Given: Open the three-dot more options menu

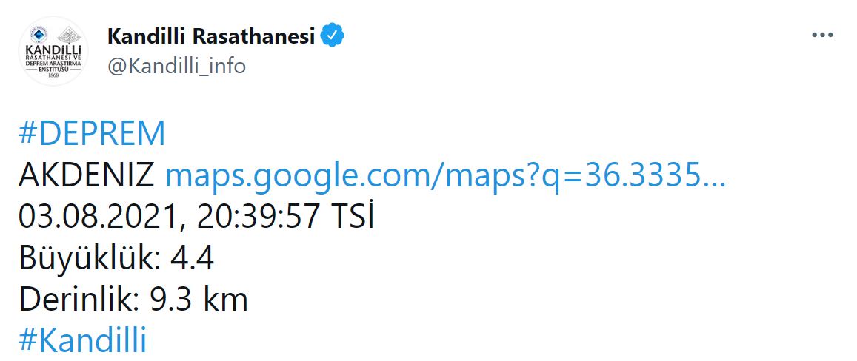Looking at the screenshot, I should (x=824, y=35).
